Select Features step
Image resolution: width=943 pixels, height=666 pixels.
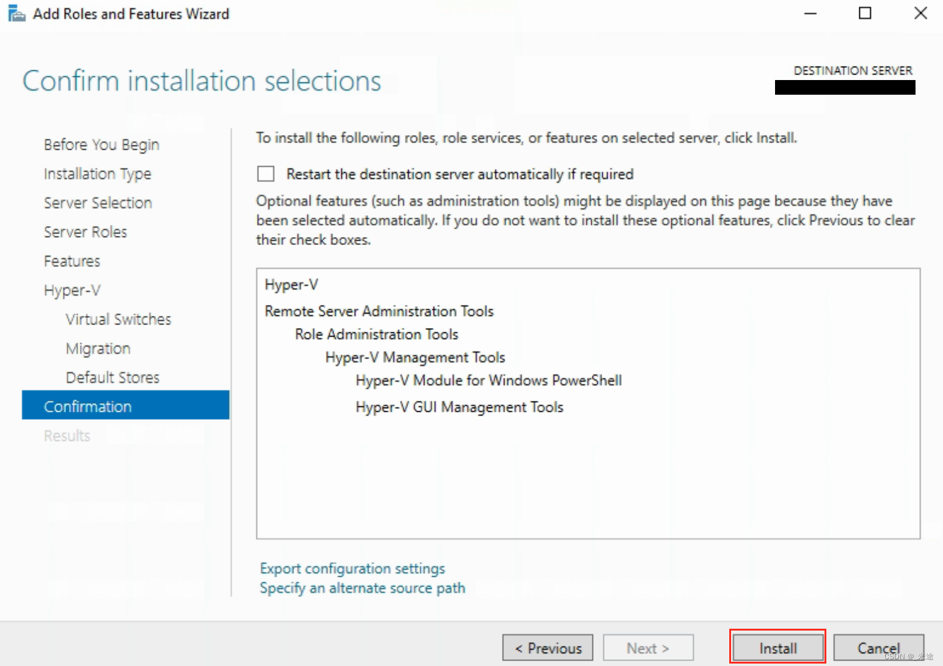(71, 261)
